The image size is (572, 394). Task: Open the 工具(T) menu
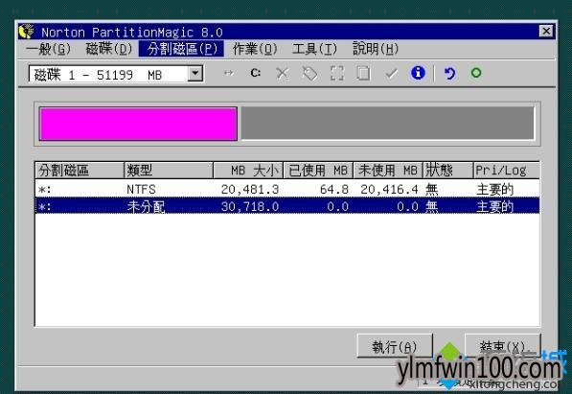314,49
